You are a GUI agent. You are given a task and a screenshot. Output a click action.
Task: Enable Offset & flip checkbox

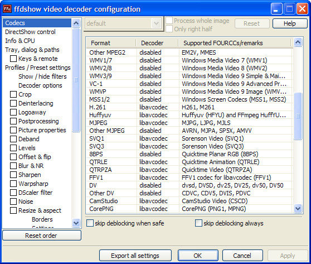(x=13, y=157)
